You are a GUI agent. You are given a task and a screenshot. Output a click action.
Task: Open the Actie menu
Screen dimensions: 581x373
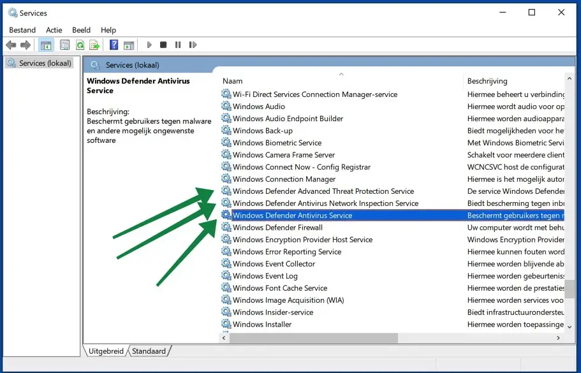(x=54, y=30)
